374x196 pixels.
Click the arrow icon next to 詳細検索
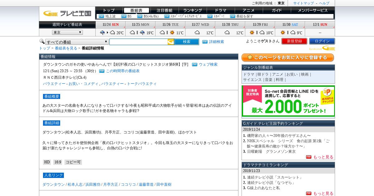[205, 42]
